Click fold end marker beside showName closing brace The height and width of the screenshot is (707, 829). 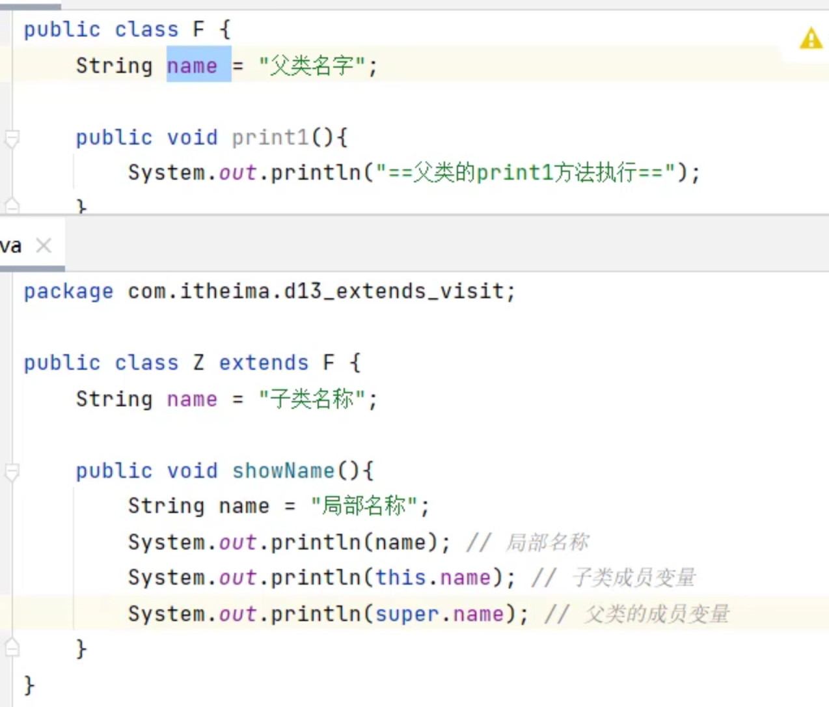(12, 648)
